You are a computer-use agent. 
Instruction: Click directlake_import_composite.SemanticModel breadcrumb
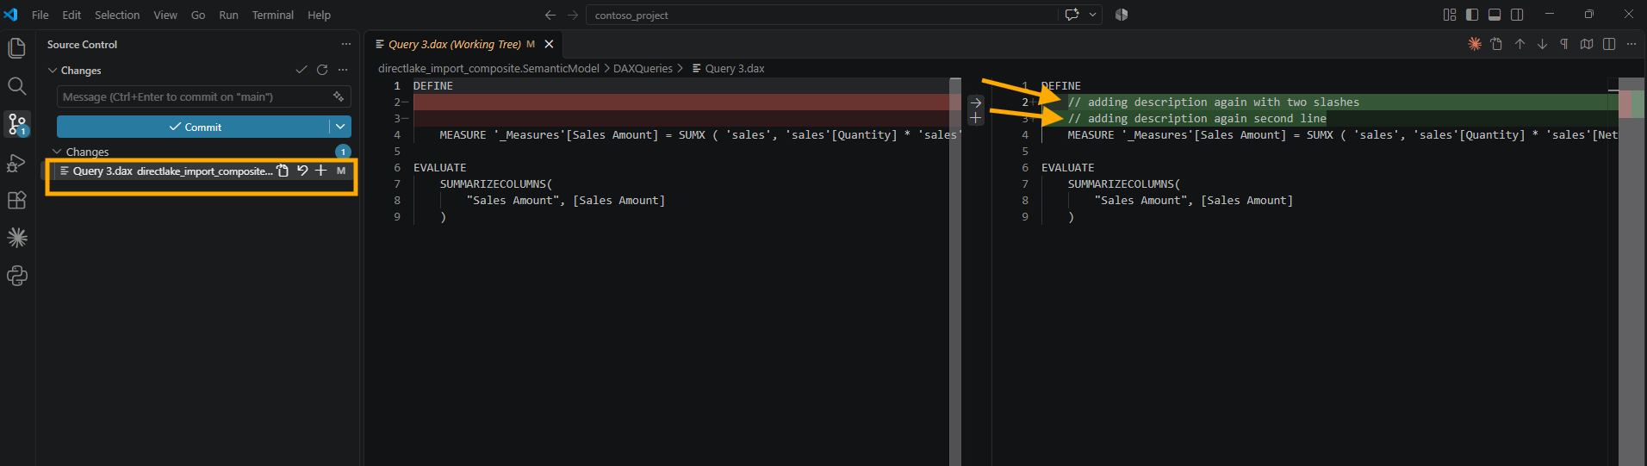[488, 68]
